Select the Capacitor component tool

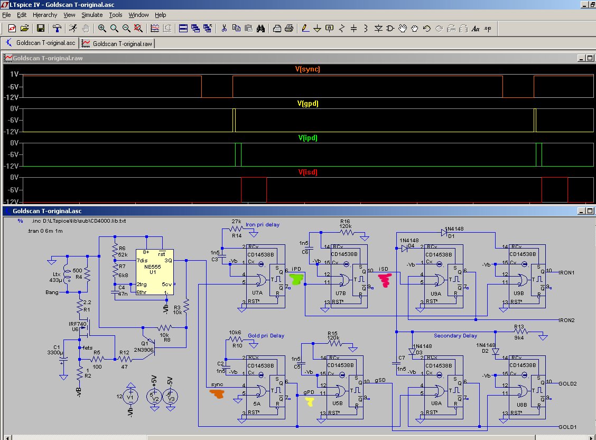pos(354,29)
